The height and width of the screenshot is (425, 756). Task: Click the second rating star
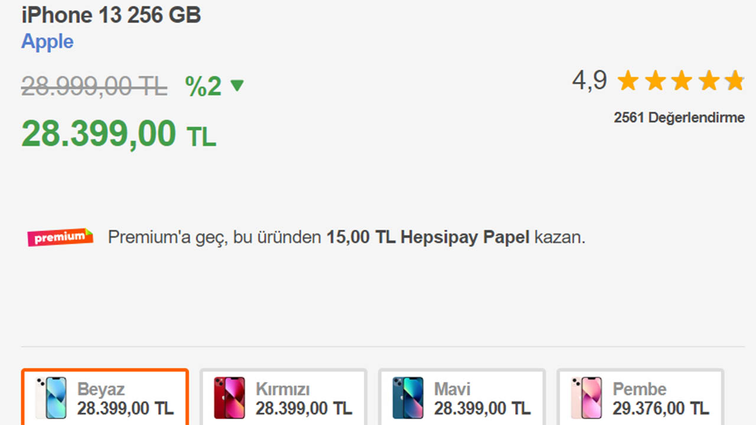click(654, 81)
